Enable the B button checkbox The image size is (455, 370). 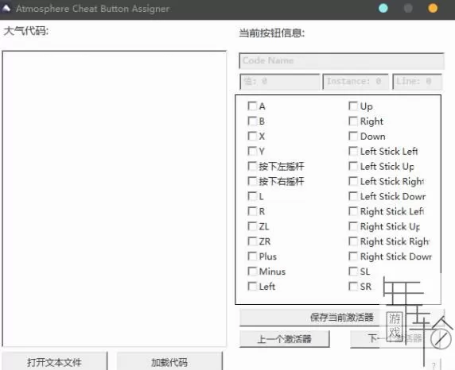point(252,121)
